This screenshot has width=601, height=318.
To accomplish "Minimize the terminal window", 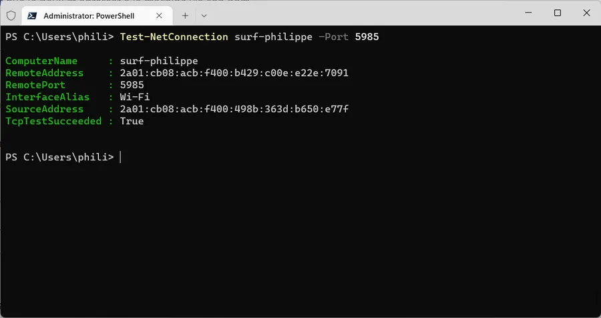I will [529, 13].
